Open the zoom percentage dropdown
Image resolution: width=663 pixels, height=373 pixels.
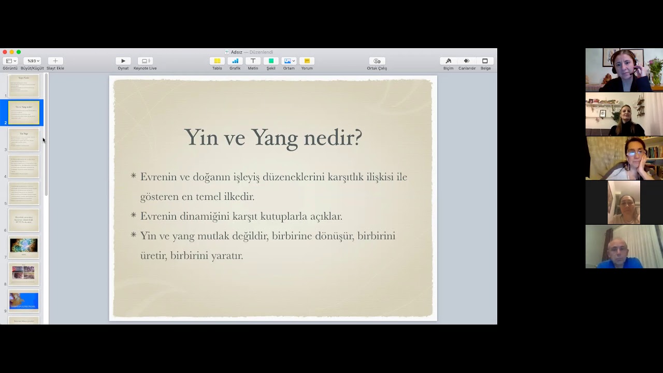[33, 61]
